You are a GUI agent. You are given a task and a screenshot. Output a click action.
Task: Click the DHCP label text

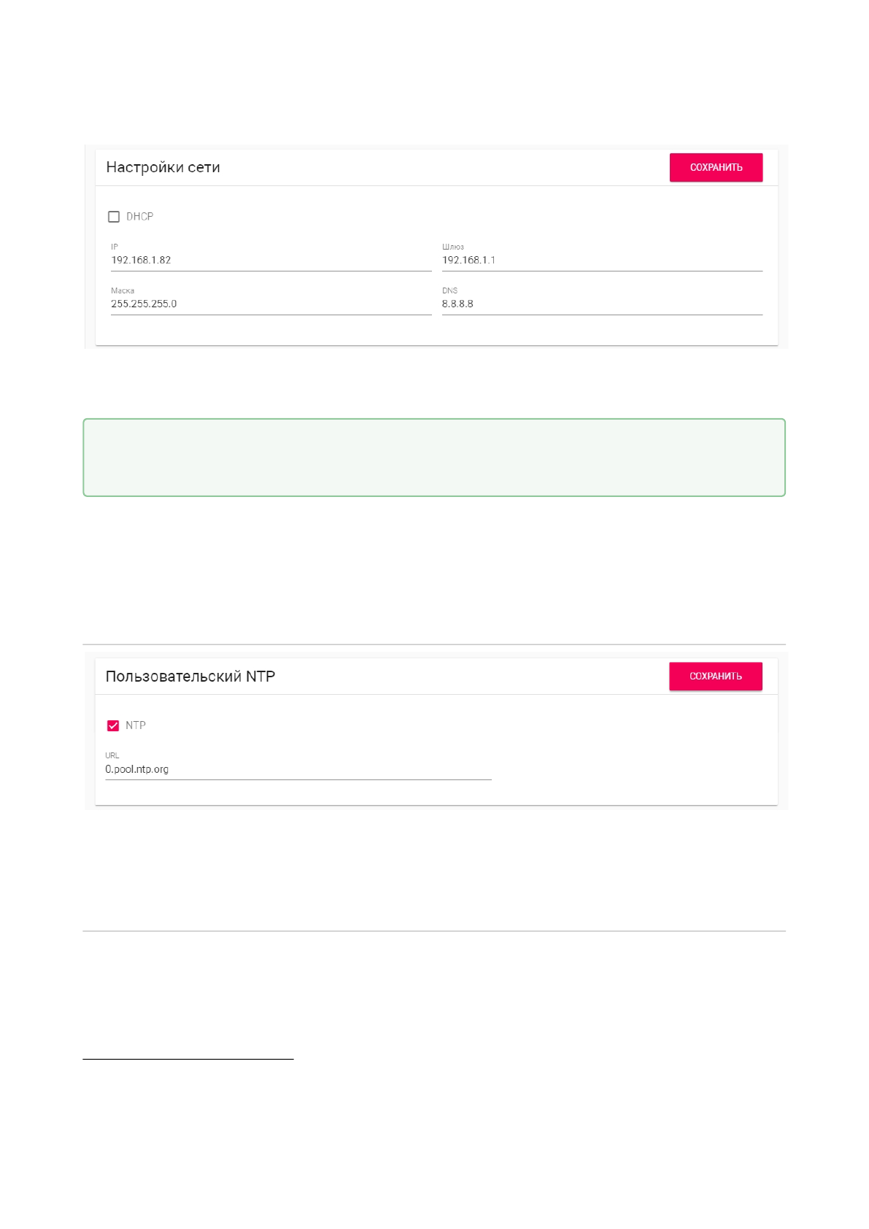click(x=139, y=217)
